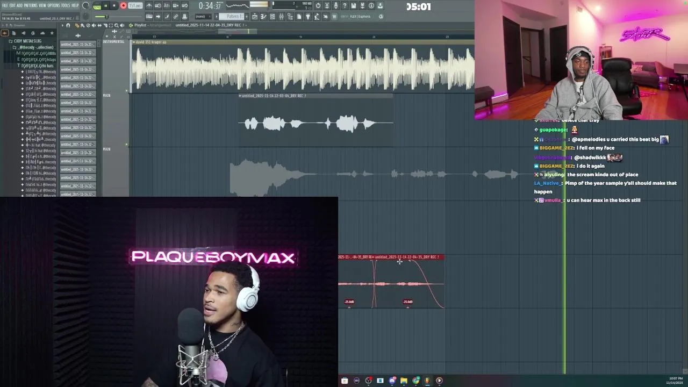Screen dimensions: 688x387
Task: Open the Mixer view icon
Action: pyautogui.click(x=281, y=17)
